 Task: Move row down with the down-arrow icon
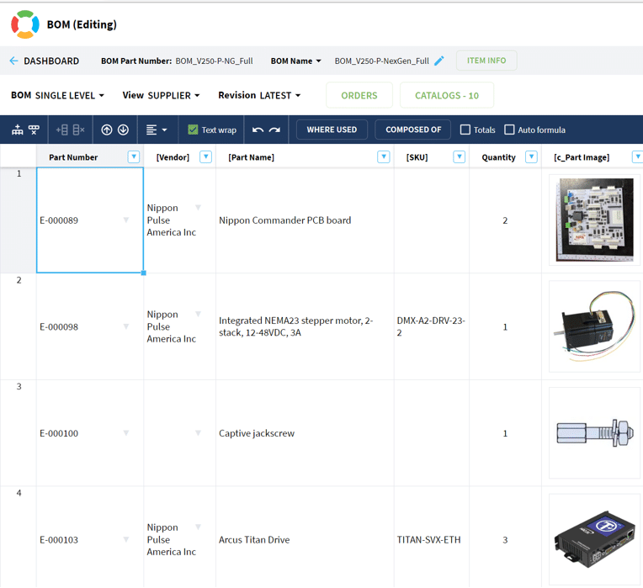[x=123, y=130]
